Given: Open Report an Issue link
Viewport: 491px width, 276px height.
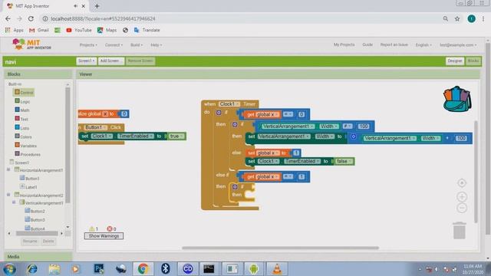Looking at the screenshot, I should pyautogui.click(x=394, y=44).
